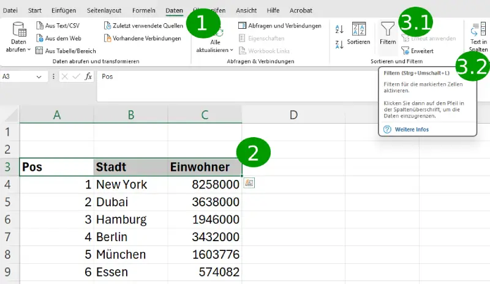
Task: Click formula bar options dots icon
Action: (53, 77)
